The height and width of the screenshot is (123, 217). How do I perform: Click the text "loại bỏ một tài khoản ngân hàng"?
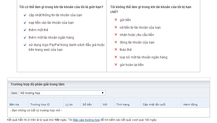(x=144, y=57)
